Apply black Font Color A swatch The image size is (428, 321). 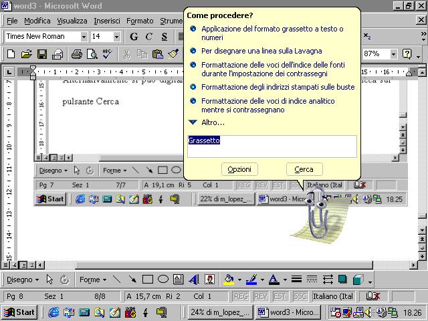[274, 280]
